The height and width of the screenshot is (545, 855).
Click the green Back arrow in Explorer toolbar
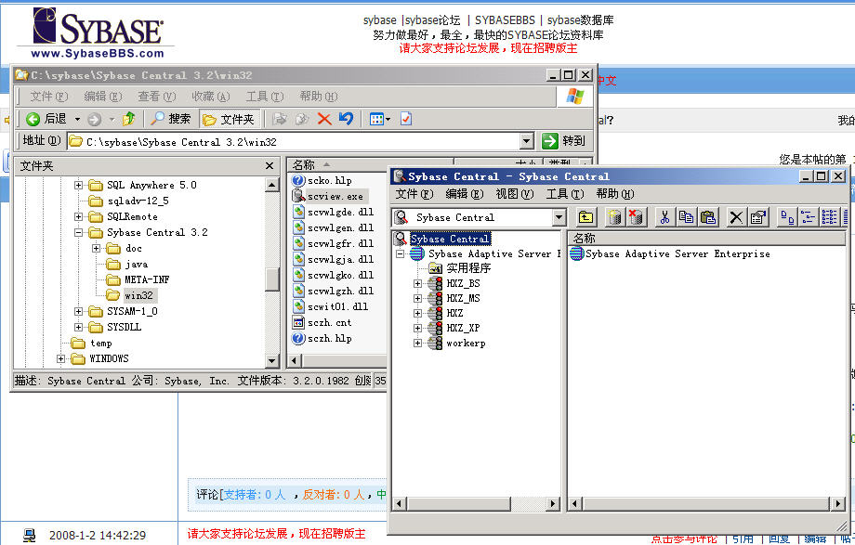coord(33,119)
